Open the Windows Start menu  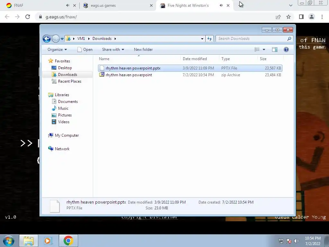(9, 241)
